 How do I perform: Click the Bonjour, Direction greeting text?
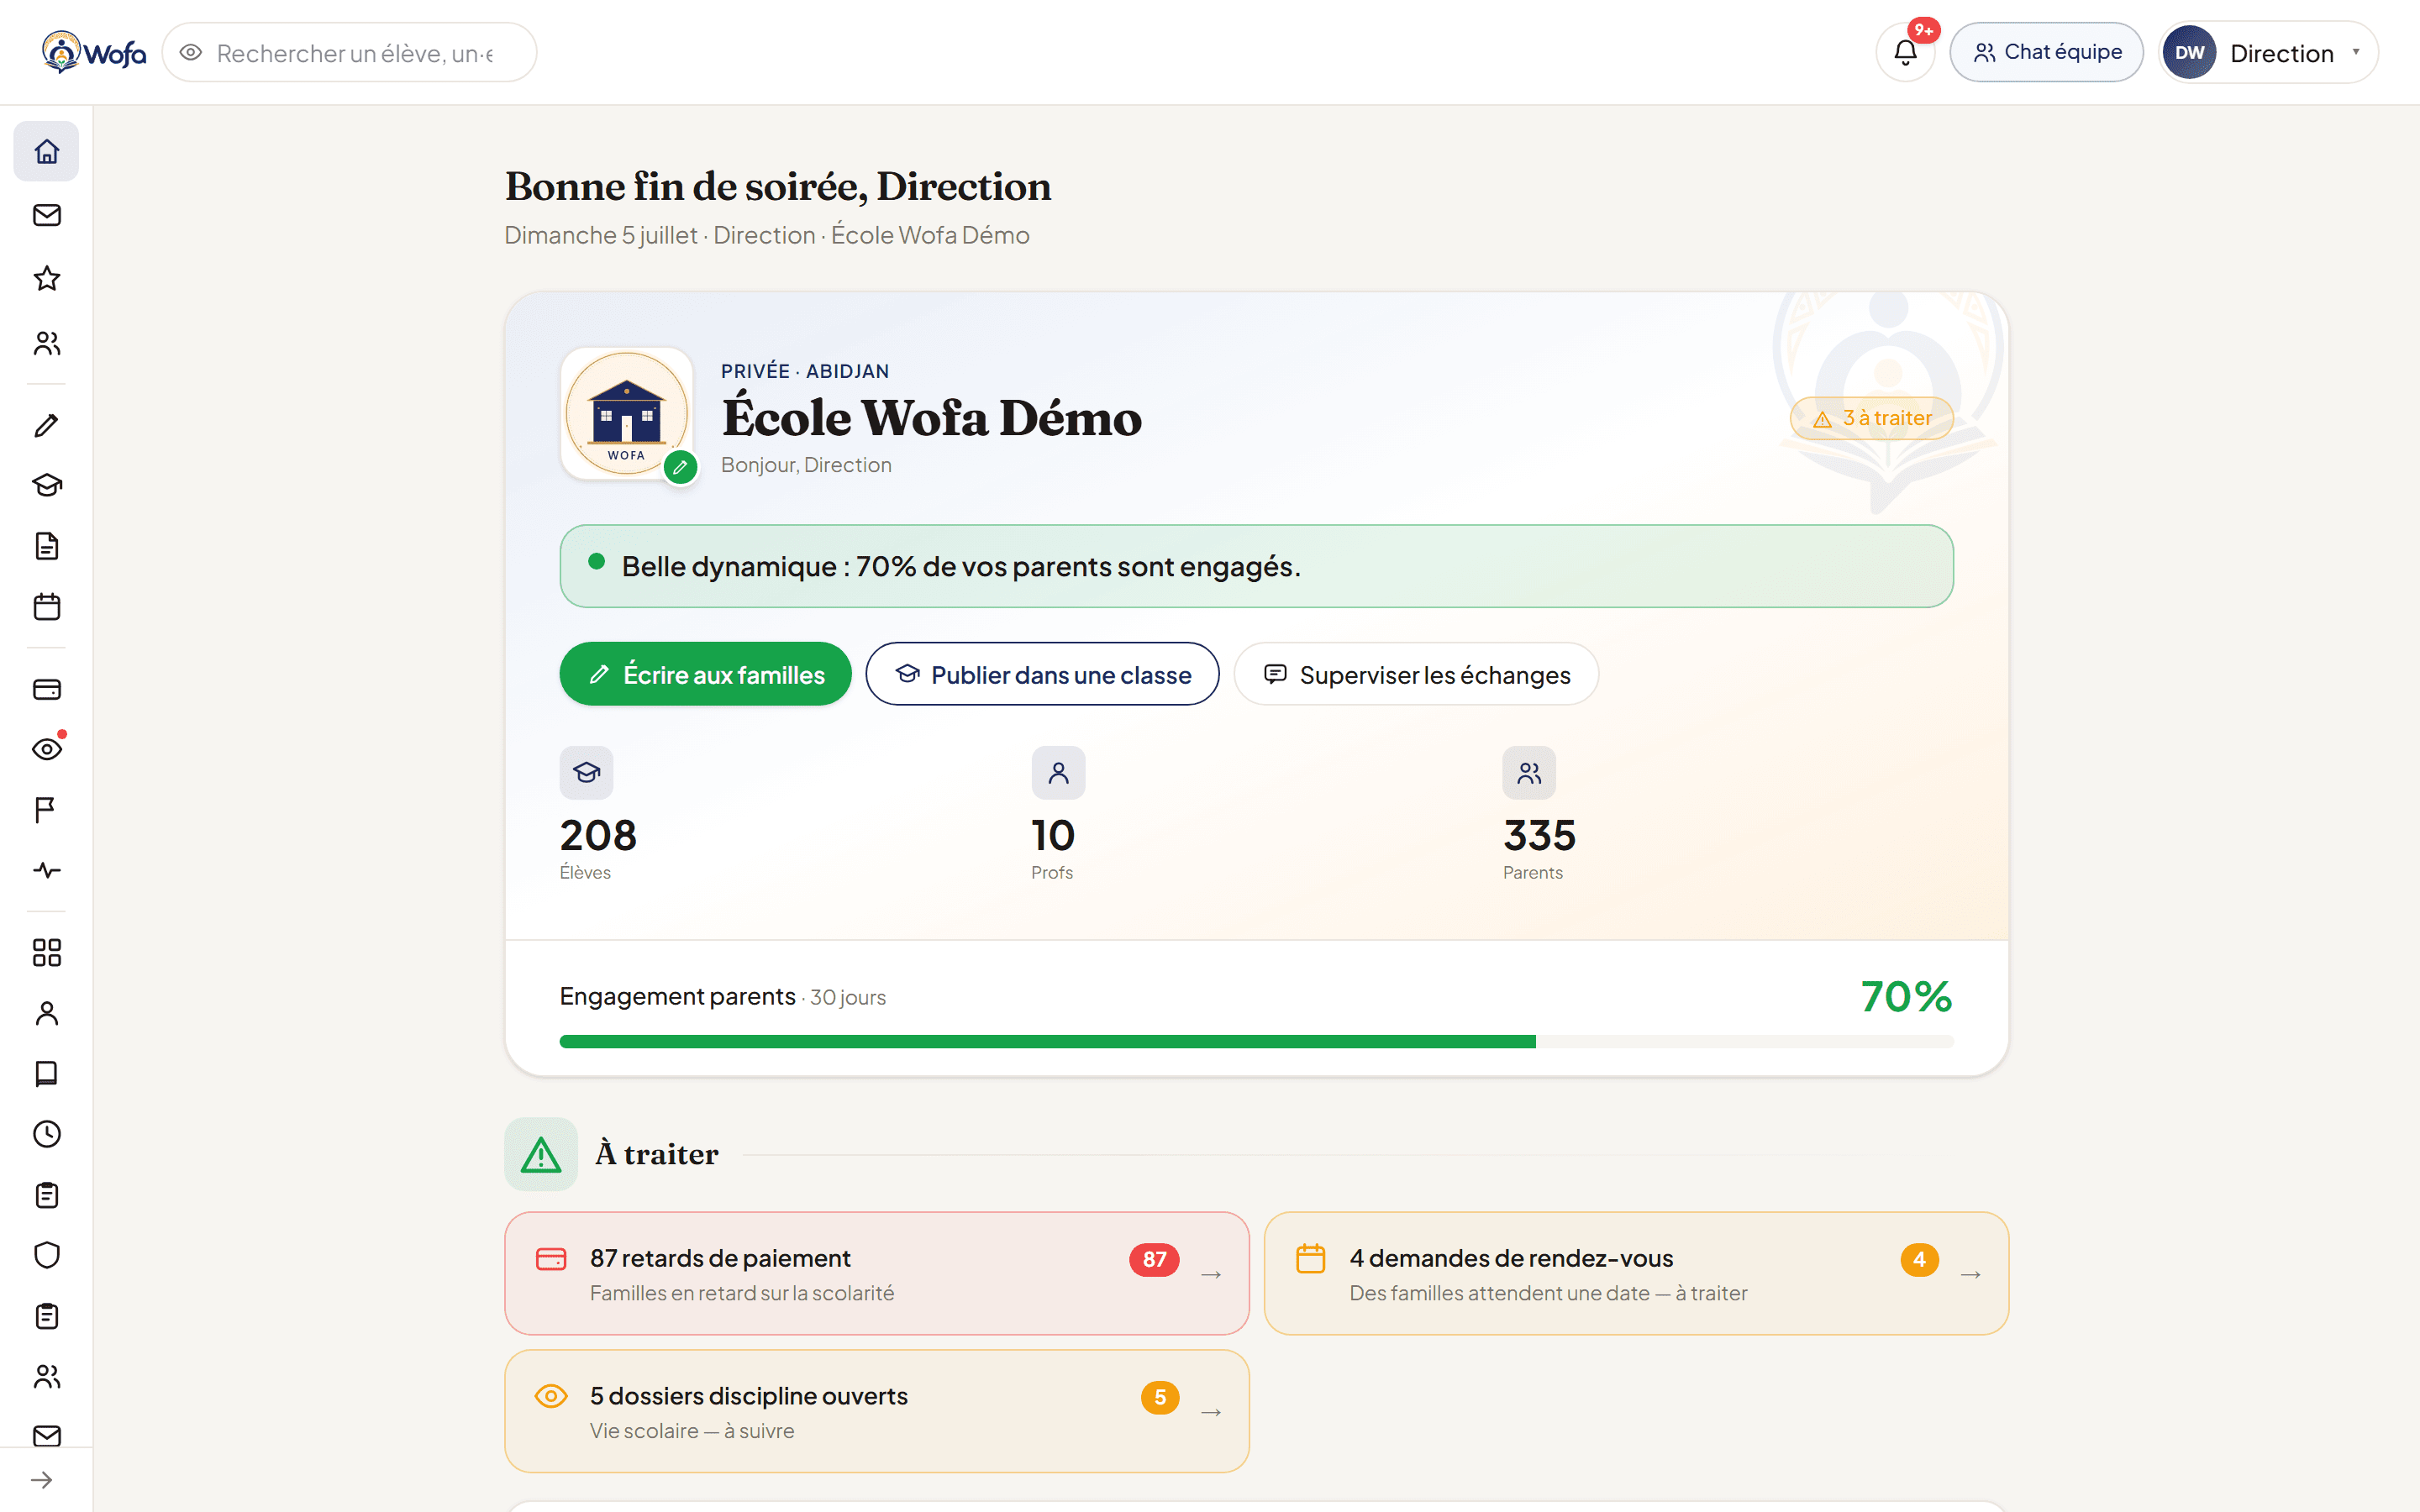tap(806, 465)
